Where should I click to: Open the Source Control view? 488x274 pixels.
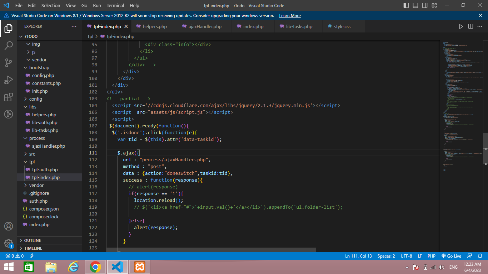pos(9,63)
